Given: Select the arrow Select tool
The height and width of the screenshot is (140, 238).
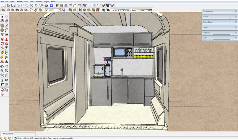Looking at the screenshot, I should [x=2, y=17].
